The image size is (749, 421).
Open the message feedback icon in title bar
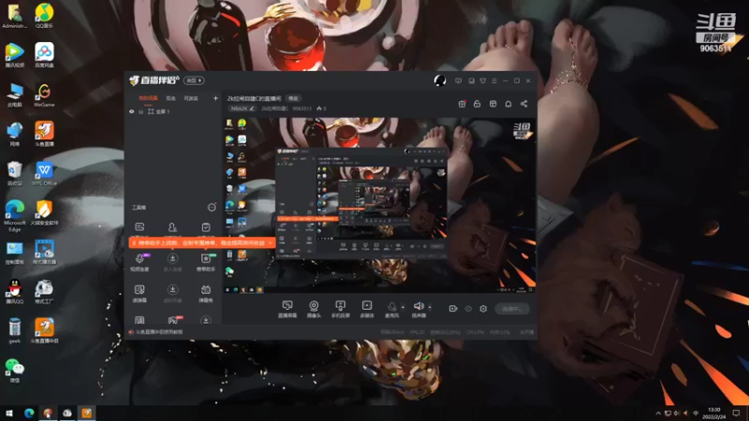[458, 80]
